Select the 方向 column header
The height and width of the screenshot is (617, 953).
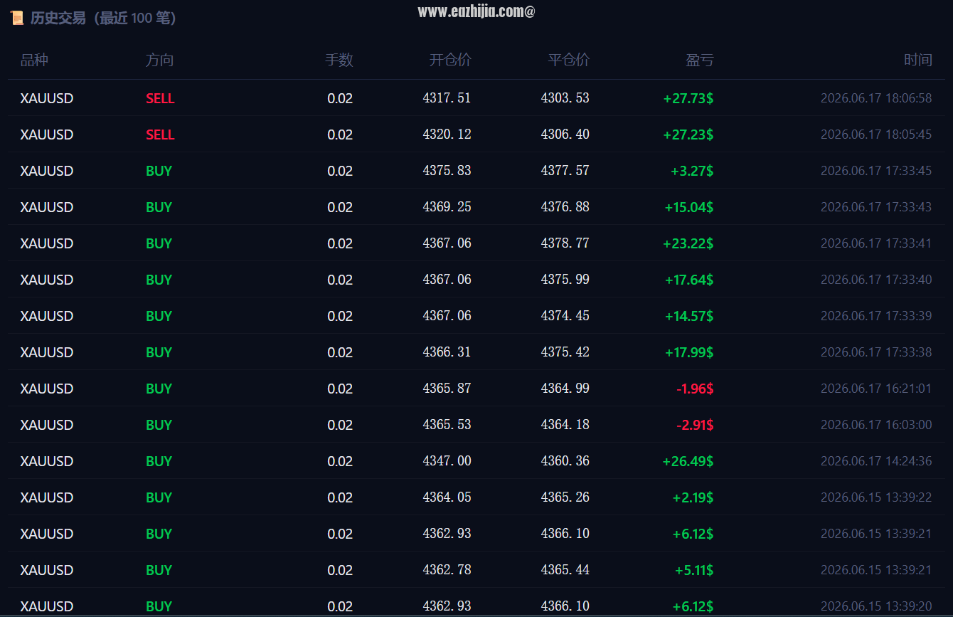pos(159,60)
